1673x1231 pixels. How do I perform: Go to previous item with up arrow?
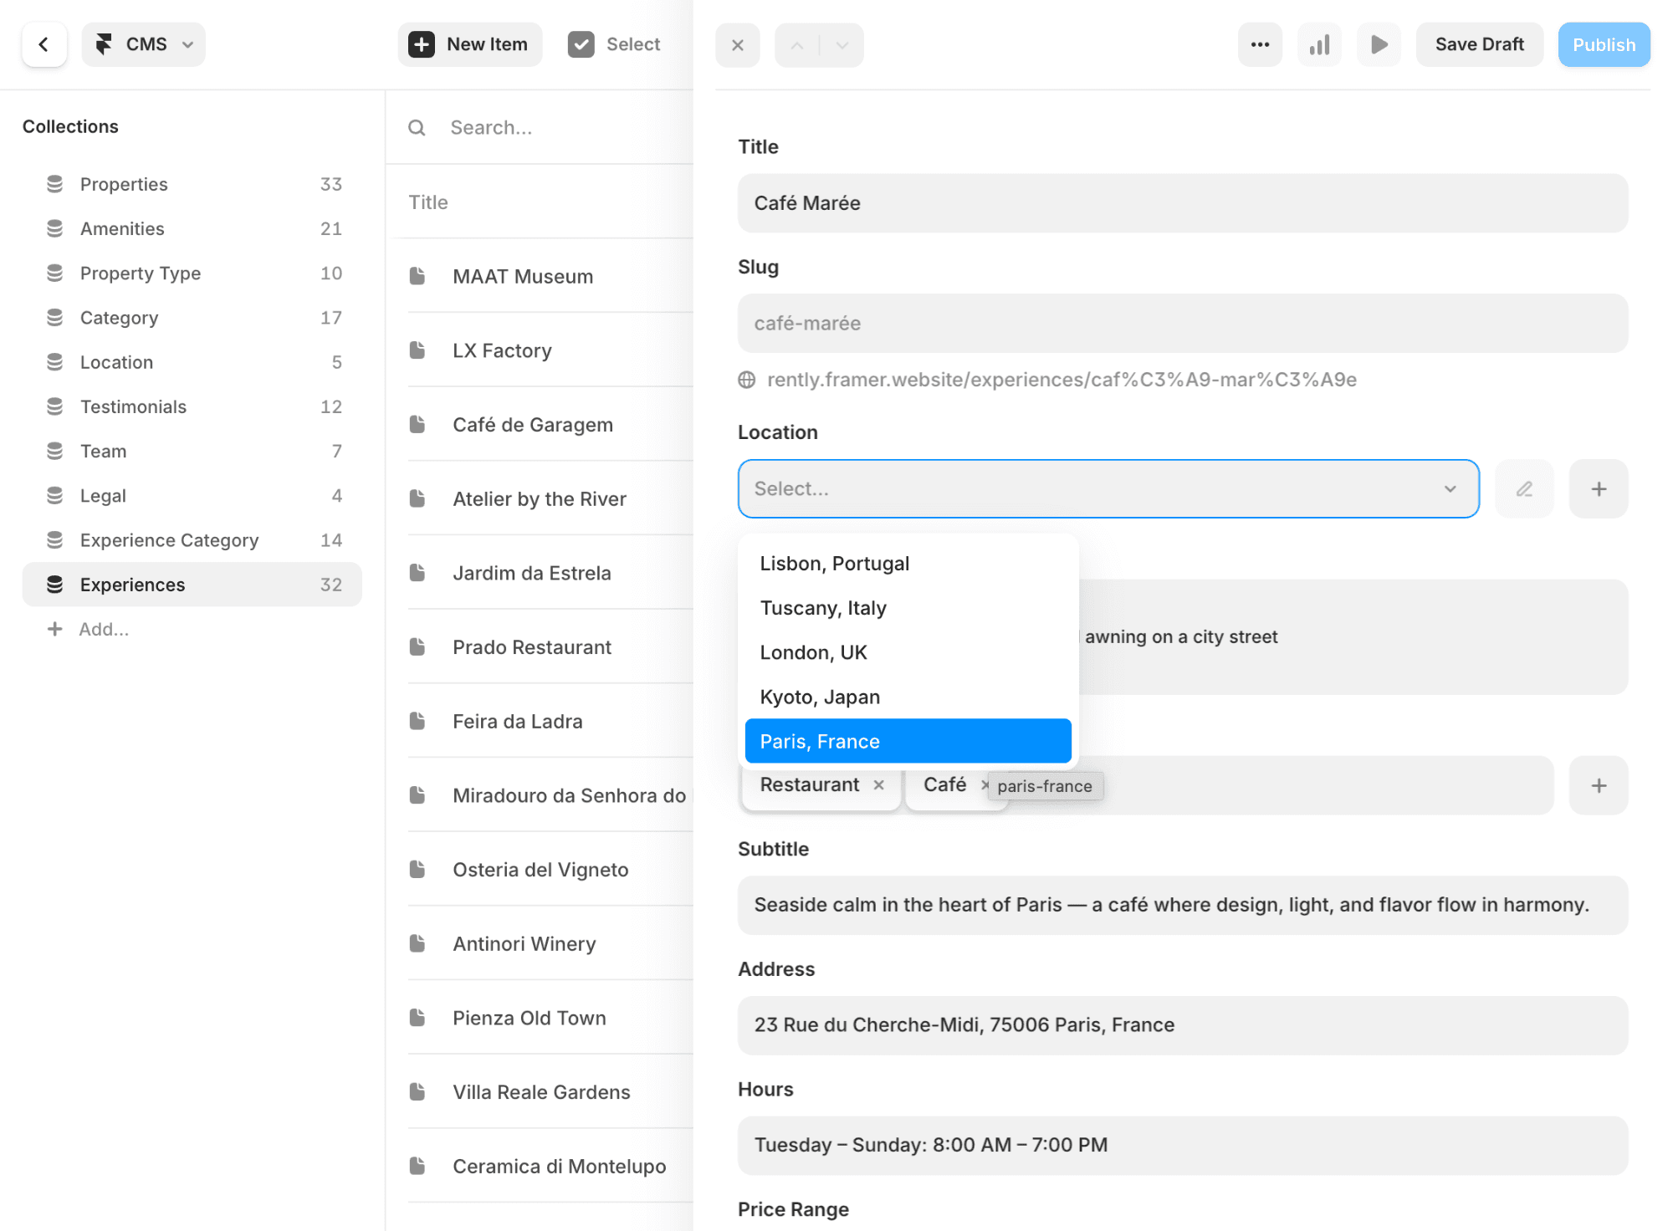tap(797, 45)
